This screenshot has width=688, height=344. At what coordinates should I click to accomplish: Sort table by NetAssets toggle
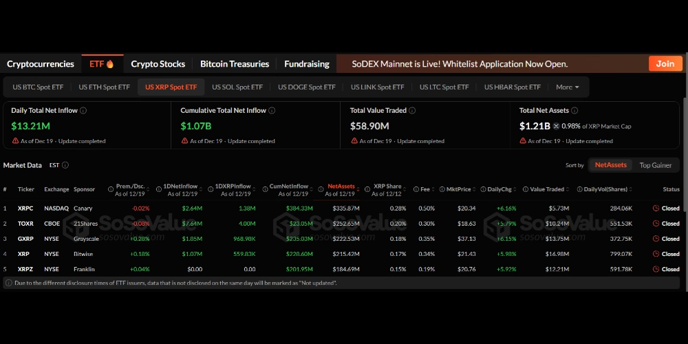(x=610, y=165)
